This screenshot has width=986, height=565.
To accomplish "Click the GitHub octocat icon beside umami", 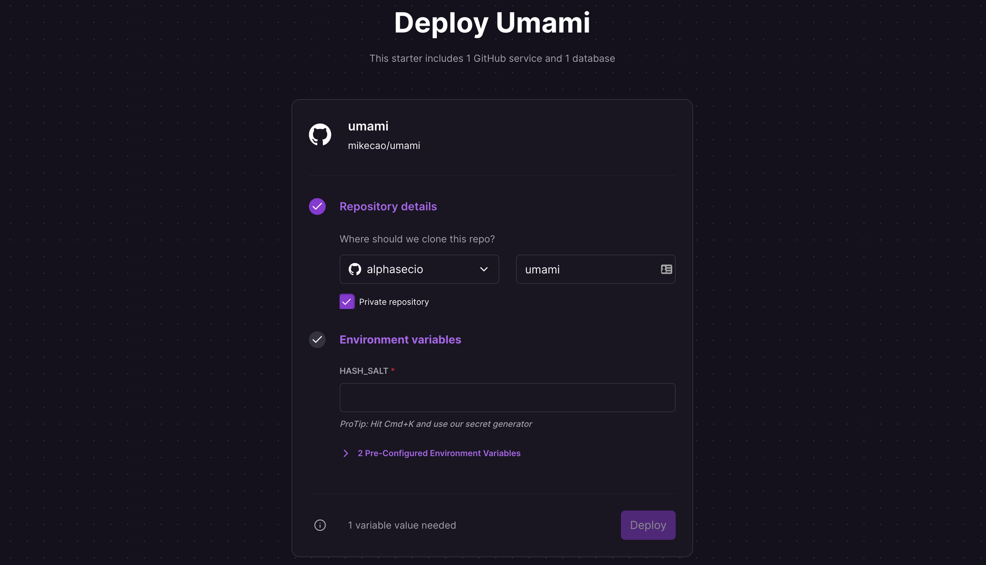I will (319, 134).
